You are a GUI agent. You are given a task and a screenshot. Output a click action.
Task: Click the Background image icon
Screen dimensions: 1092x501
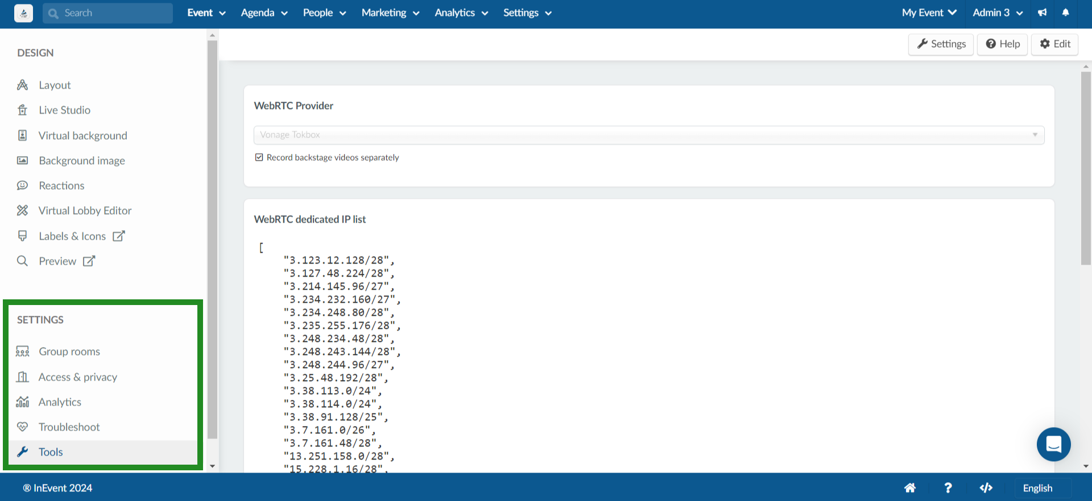[22, 160]
